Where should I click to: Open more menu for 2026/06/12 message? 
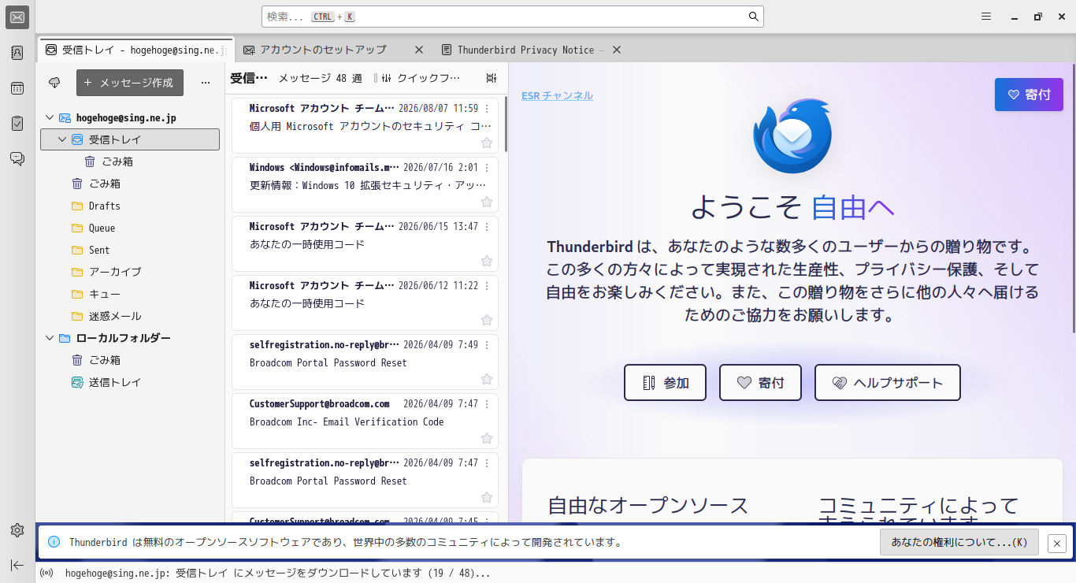click(x=487, y=286)
